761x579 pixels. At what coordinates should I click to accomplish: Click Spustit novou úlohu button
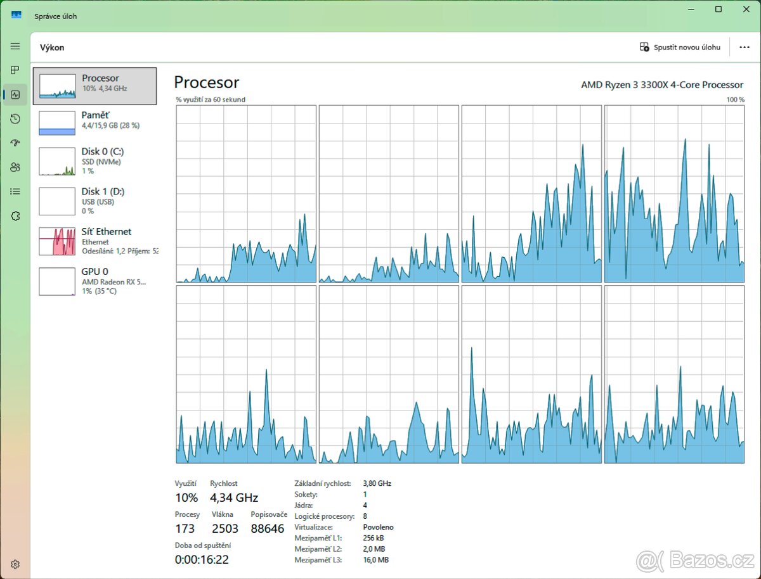(680, 48)
